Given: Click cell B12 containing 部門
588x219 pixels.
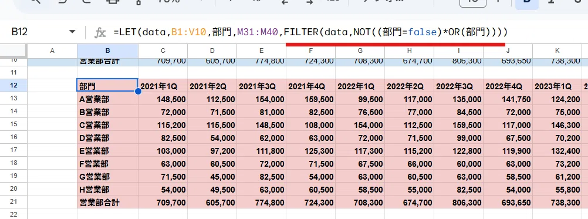Looking at the screenshot, I should (x=107, y=86).
